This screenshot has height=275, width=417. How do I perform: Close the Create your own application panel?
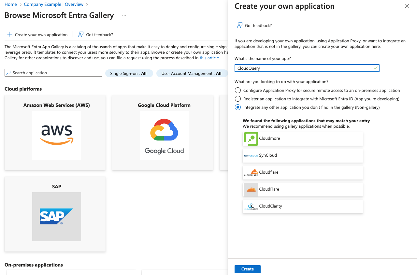pyautogui.click(x=407, y=6)
